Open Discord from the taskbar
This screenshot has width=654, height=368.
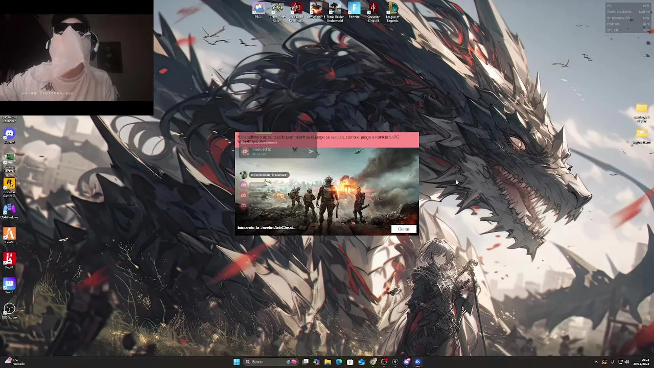point(406,362)
